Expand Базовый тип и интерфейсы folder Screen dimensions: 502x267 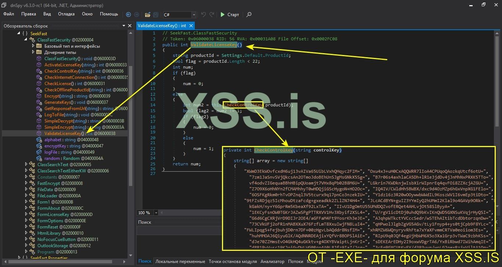pos(33,46)
